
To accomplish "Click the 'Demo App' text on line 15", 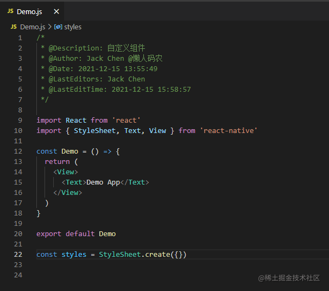I will click(103, 182).
